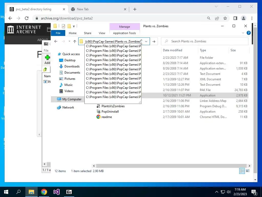Open the Home ribbon tab
Viewport: 262px width, 197px height.
click(72, 33)
